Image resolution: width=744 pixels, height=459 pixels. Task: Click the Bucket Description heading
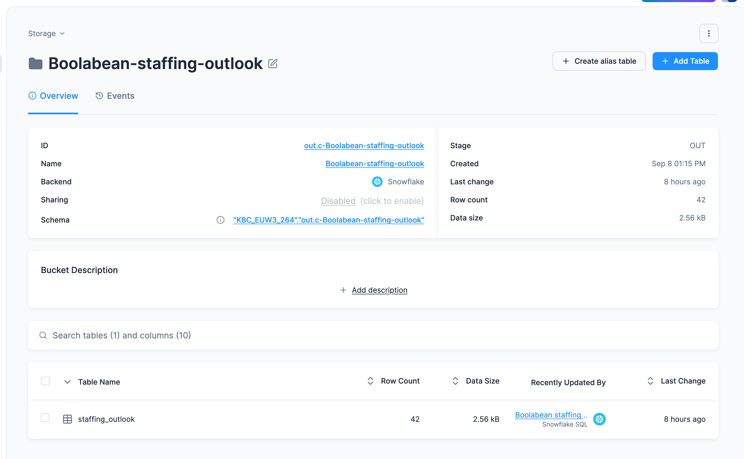79,270
